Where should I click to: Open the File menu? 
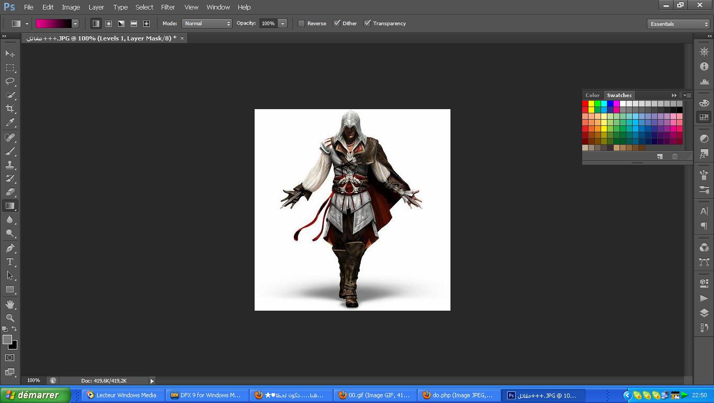click(x=28, y=7)
